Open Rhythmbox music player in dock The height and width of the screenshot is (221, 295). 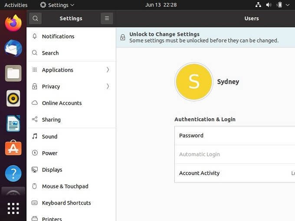pyautogui.click(x=13, y=98)
